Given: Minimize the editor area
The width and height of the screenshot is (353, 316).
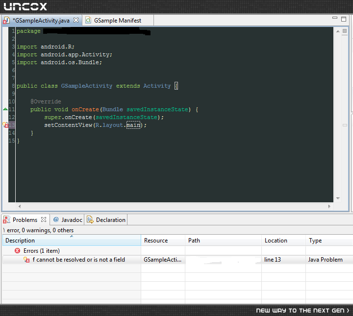Looking at the screenshot, I should tap(335, 18).
